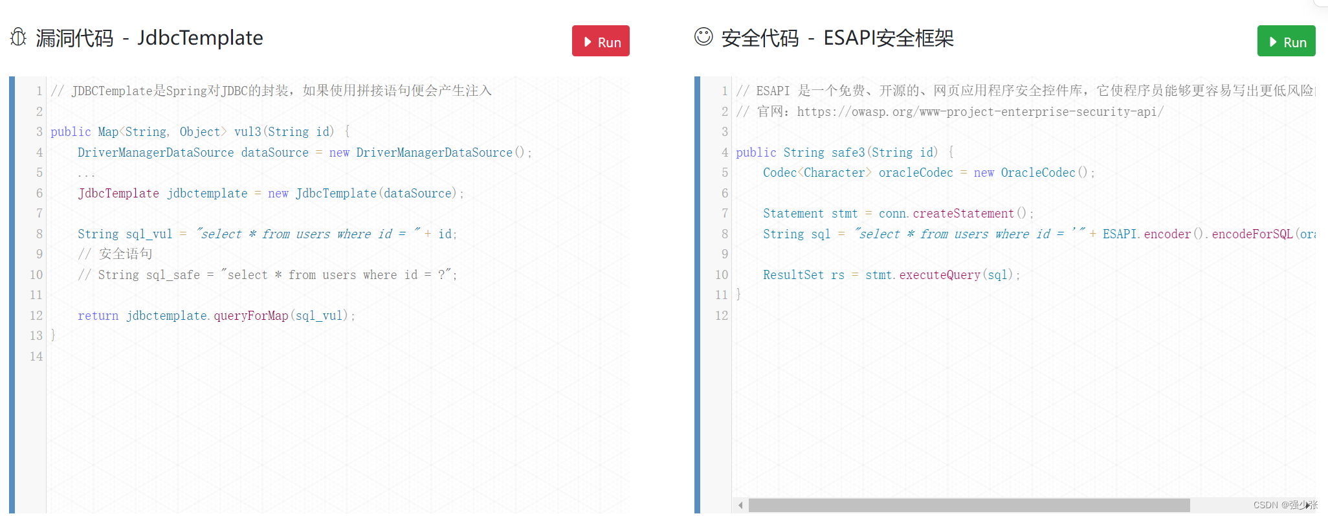The height and width of the screenshot is (516, 1328).
Task: Click line number 14 in left editor gutter
Action: [36, 356]
